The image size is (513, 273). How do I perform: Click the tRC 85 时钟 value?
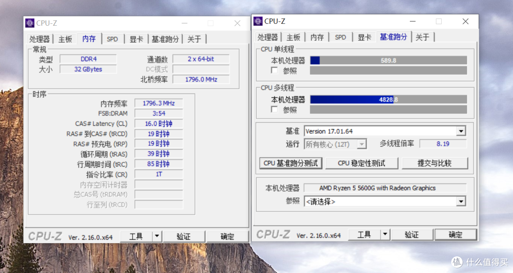point(159,164)
